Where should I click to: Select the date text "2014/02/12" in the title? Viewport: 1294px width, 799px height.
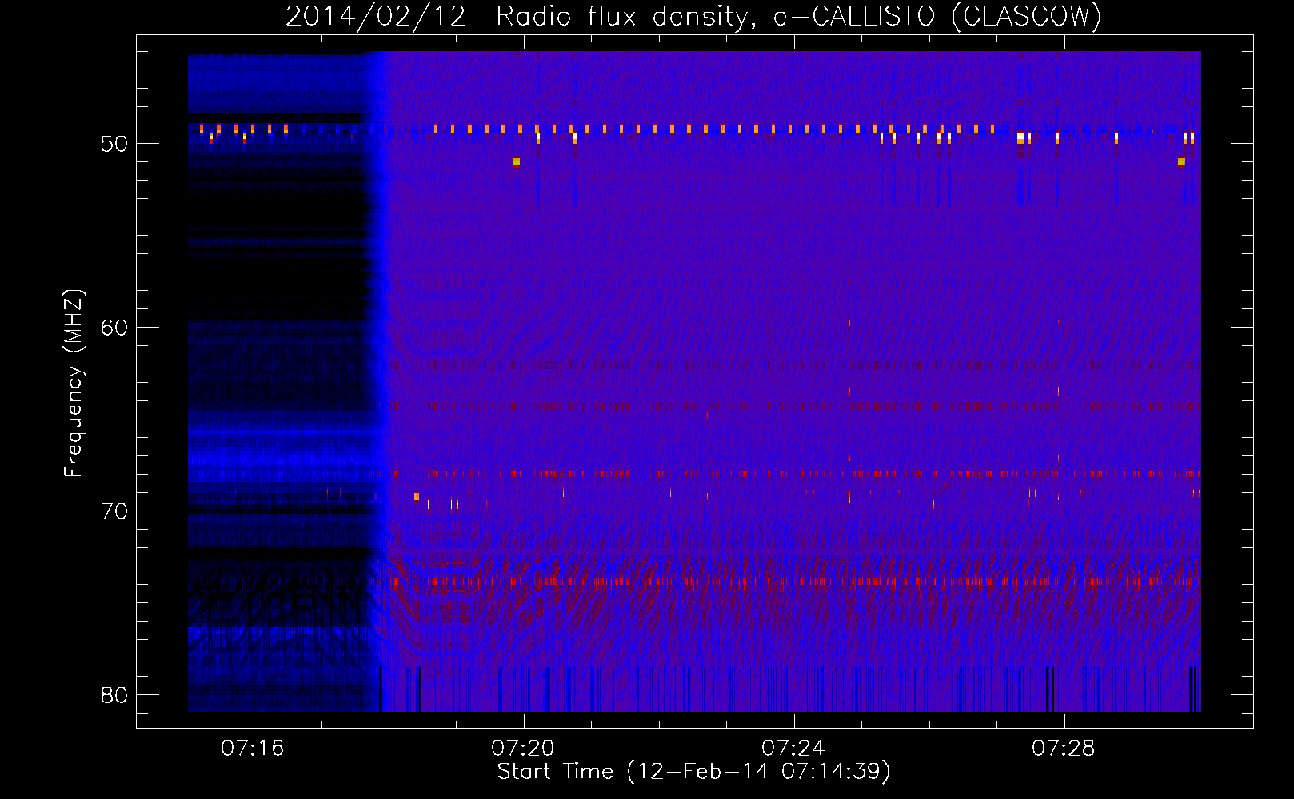click(x=376, y=16)
